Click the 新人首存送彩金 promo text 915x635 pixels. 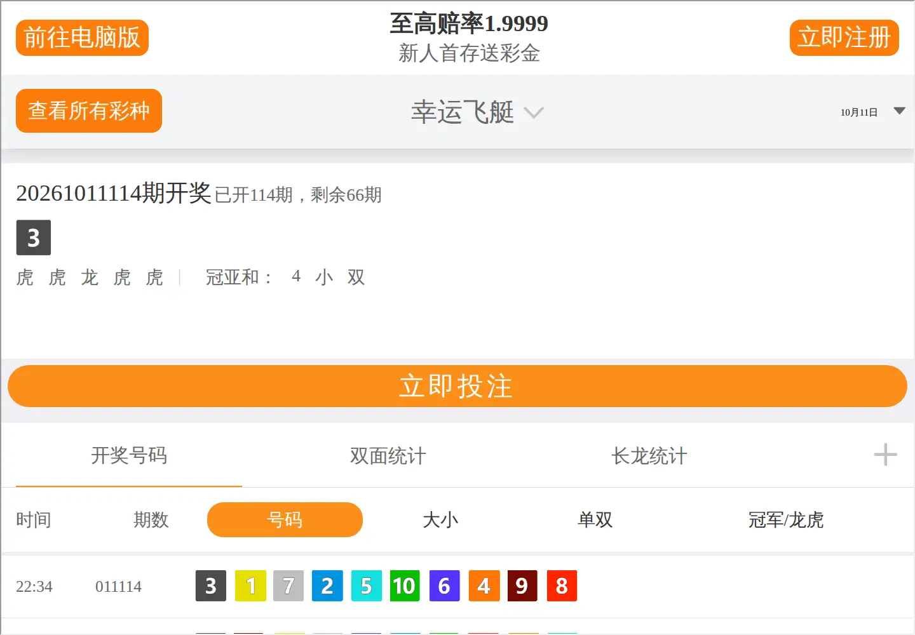(x=469, y=53)
